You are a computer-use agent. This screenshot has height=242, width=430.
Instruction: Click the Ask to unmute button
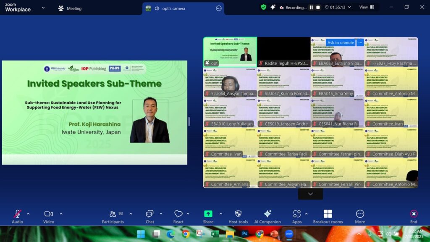(x=341, y=42)
